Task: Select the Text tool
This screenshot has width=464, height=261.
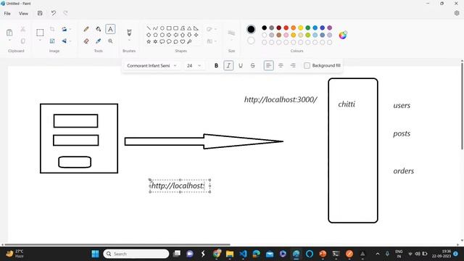Action: point(110,29)
